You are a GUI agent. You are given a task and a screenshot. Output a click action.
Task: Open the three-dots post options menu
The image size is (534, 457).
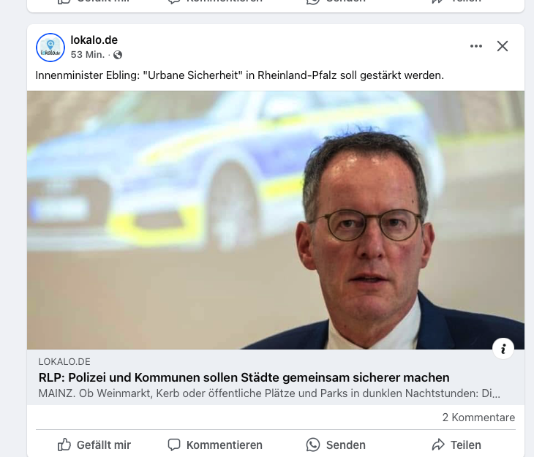[x=475, y=46]
